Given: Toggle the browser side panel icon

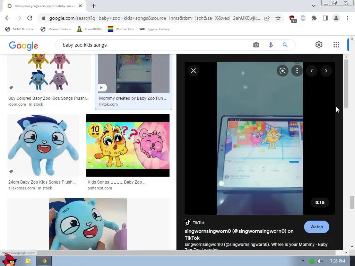Looking at the screenshot, I should point(325,18).
